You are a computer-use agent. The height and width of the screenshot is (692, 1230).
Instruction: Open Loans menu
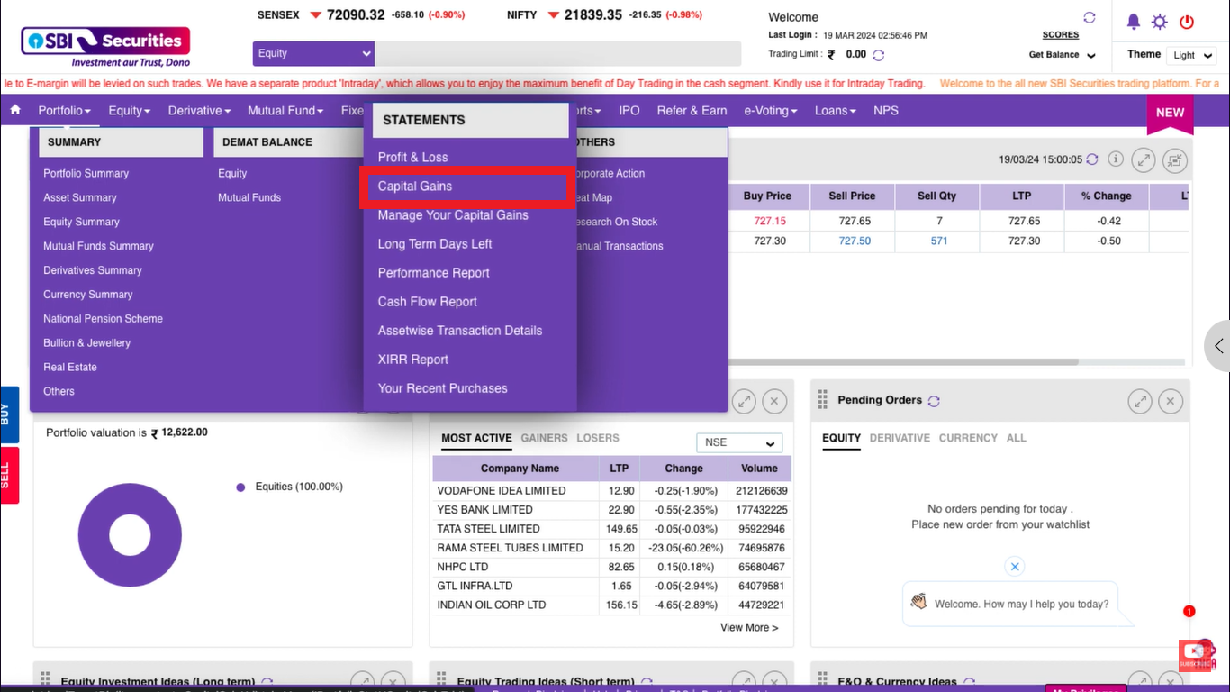click(x=835, y=111)
